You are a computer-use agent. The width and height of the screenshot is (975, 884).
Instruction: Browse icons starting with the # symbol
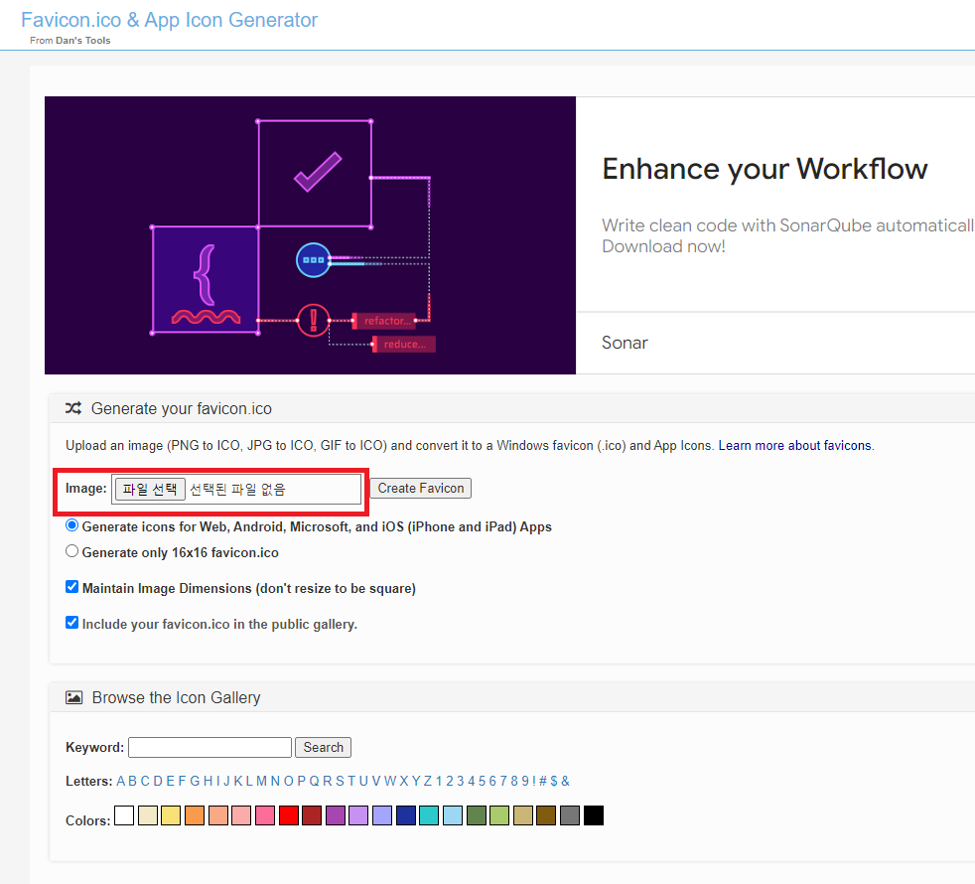point(543,781)
